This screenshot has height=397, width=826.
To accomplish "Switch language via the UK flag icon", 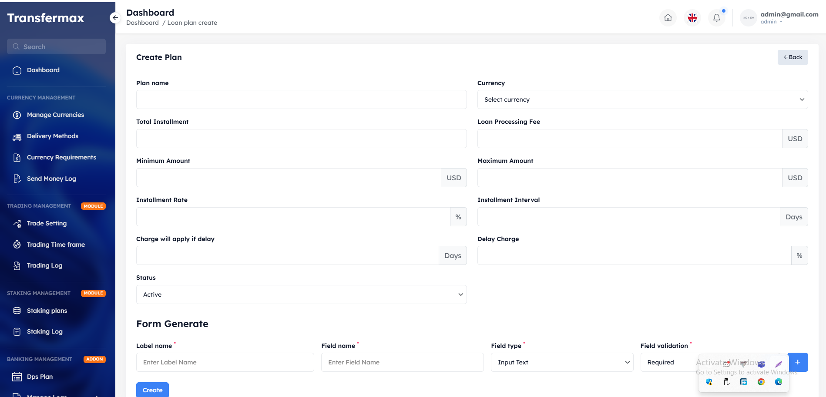I will [692, 18].
